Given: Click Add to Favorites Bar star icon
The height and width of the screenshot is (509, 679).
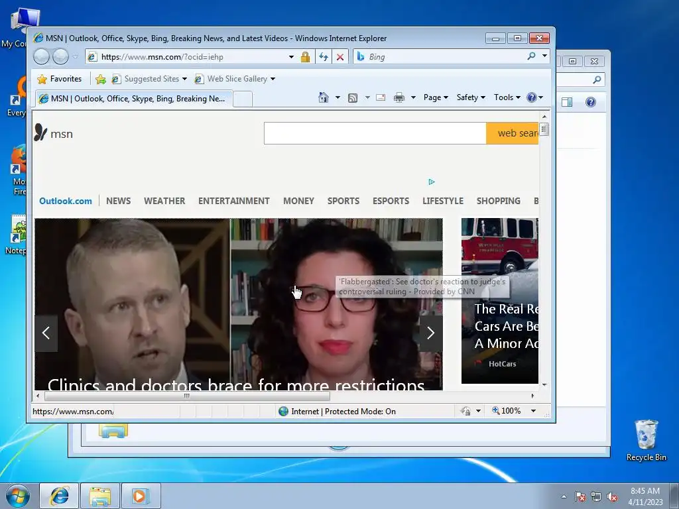Looking at the screenshot, I should pyautogui.click(x=101, y=79).
